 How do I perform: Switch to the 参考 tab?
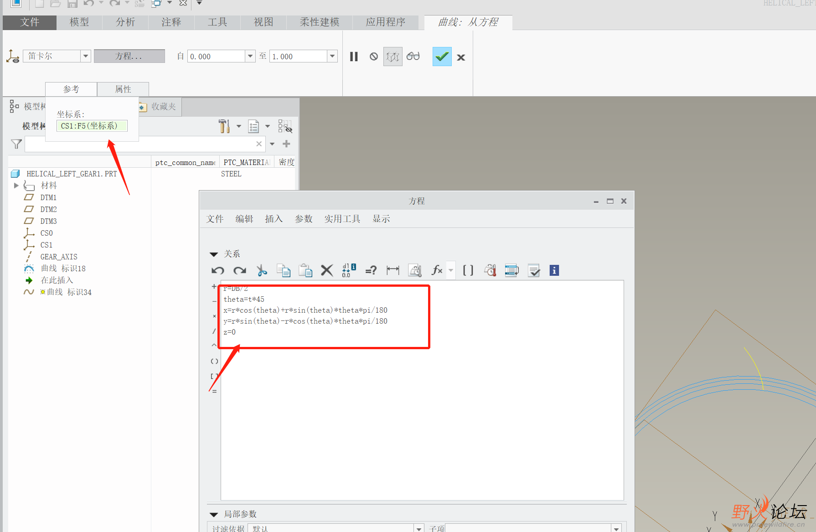pos(71,89)
